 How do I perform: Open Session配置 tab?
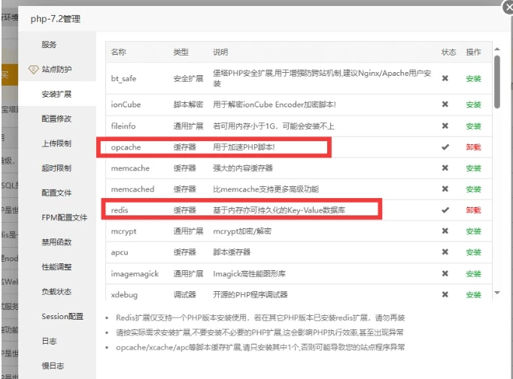(62, 316)
